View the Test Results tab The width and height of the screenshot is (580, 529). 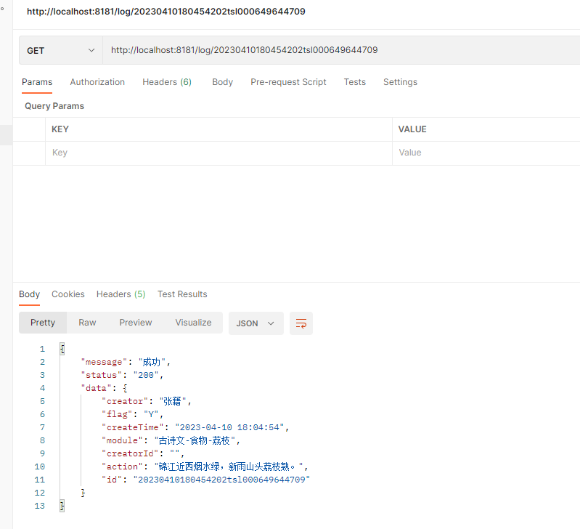(182, 294)
